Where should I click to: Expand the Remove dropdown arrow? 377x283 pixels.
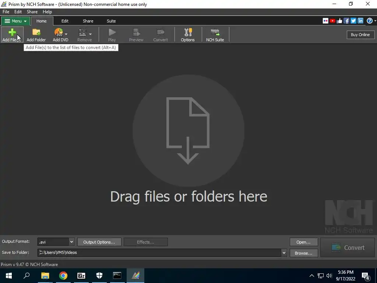point(91,34)
